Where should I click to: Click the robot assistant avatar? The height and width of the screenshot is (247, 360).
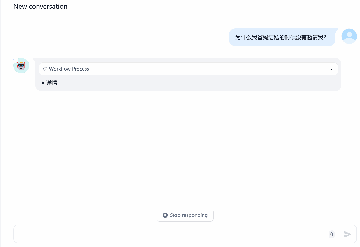tap(21, 66)
